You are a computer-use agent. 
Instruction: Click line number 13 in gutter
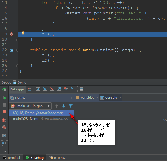pos(4,2)
